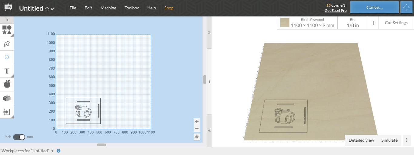Open the jog machine controls icon
Screen dimensions: 414x155
406,7
